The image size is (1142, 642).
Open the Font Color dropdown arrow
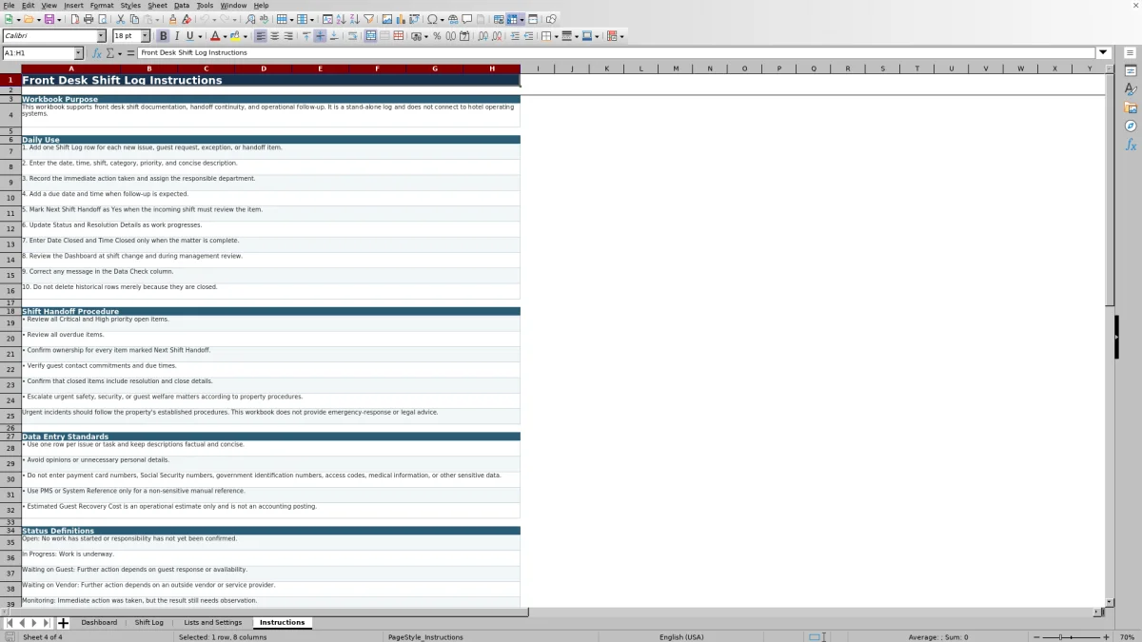click(x=226, y=36)
